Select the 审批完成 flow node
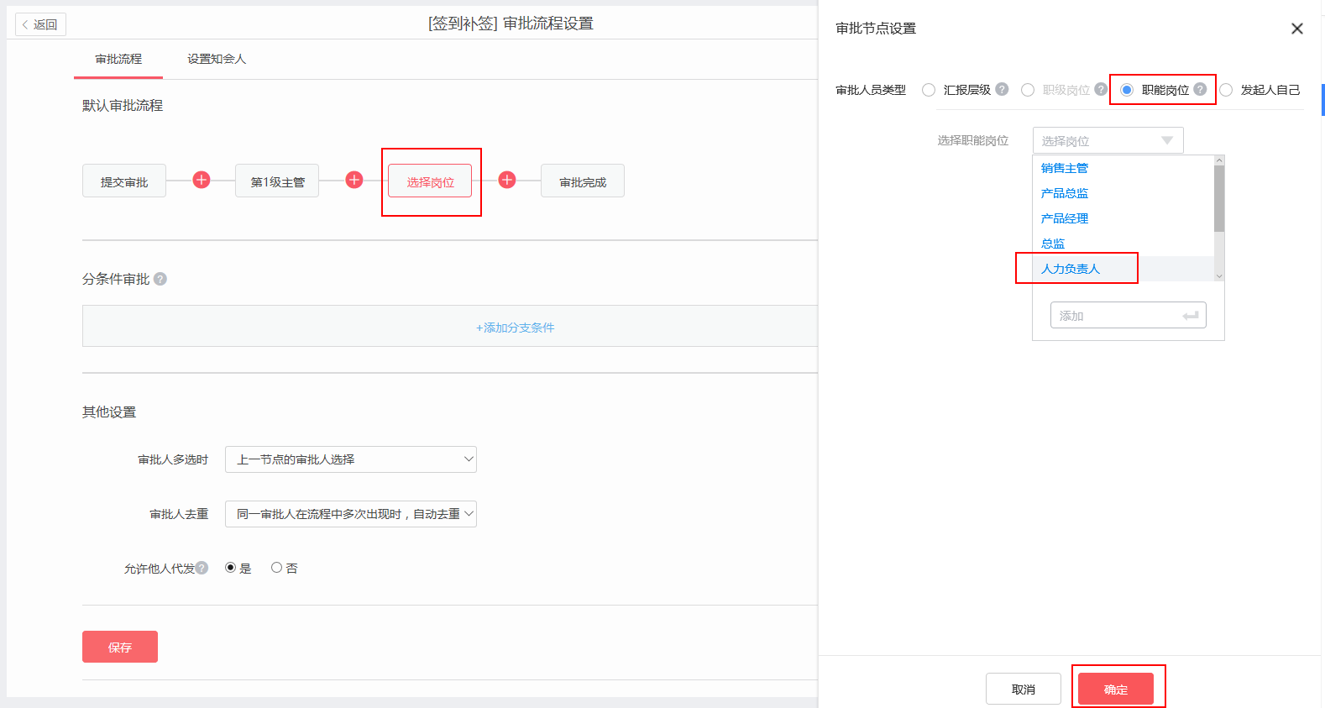This screenshot has height=708, width=1325. coord(583,181)
